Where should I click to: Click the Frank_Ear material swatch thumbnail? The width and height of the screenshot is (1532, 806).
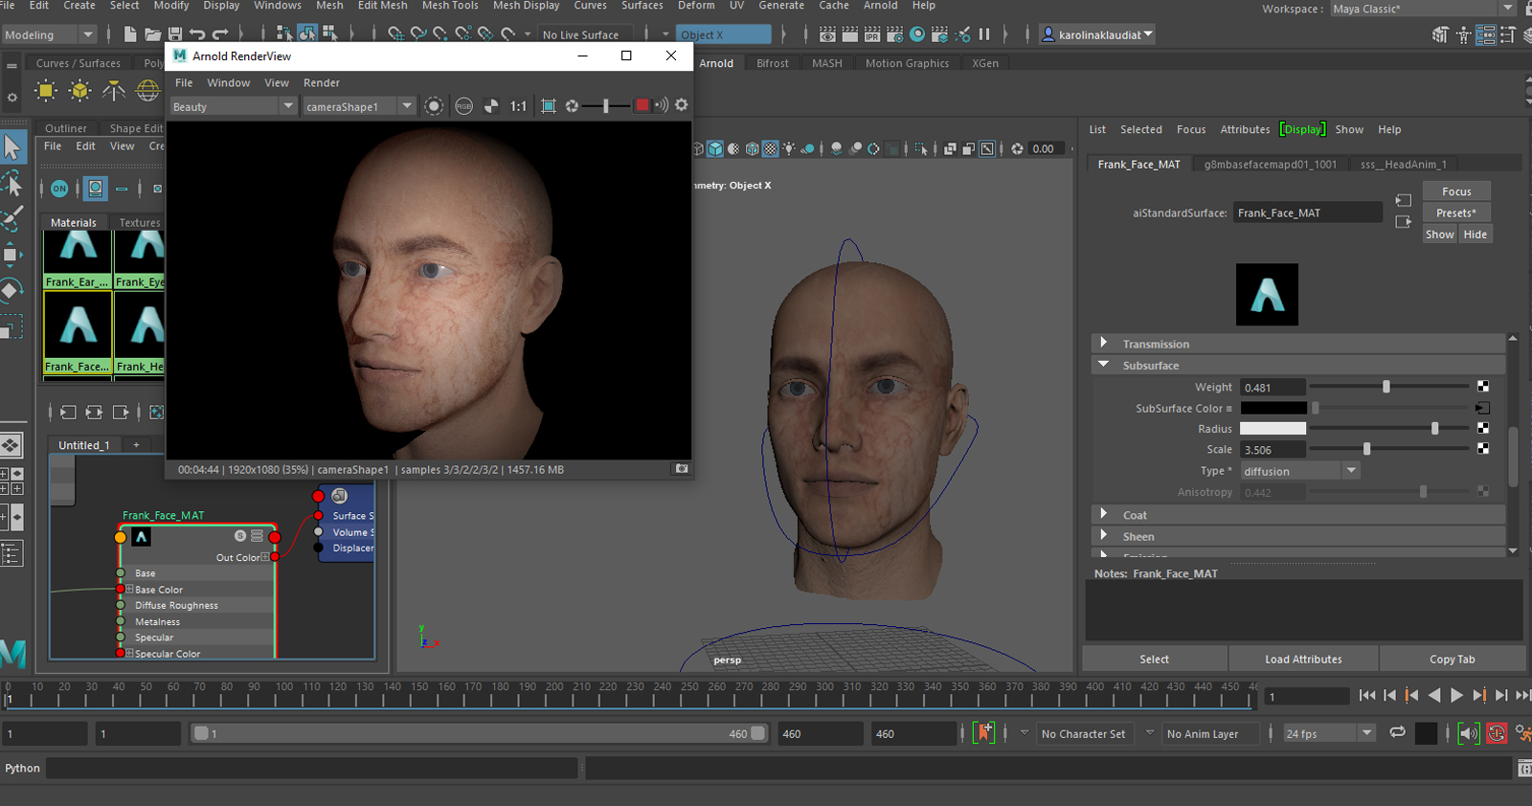[x=78, y=253]
